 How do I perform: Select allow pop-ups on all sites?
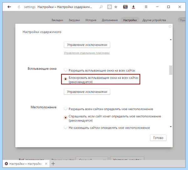click(x=65, y=70)
